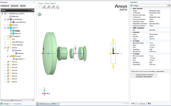Collapse the Axis System property group
This screenshot has height=106, width=171.
[x=131, y=8]
